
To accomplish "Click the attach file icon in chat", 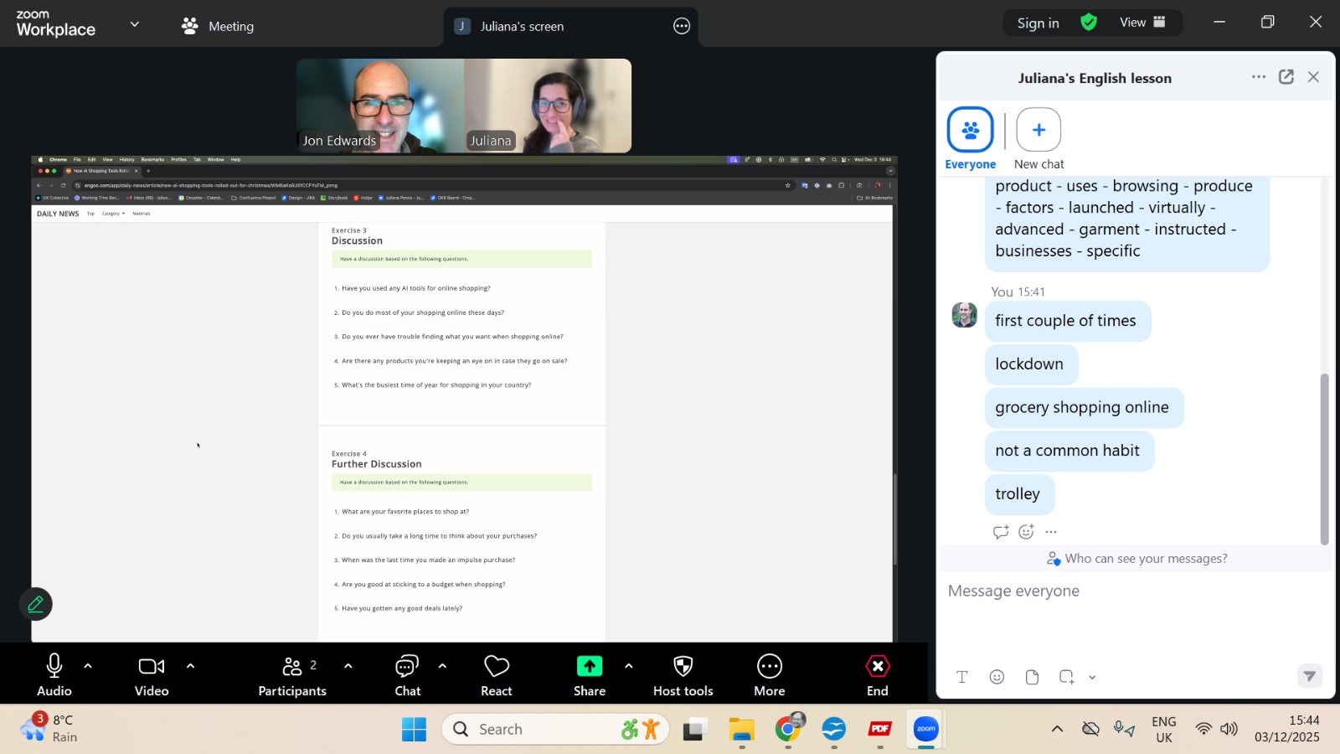I will pos(1032,677).
